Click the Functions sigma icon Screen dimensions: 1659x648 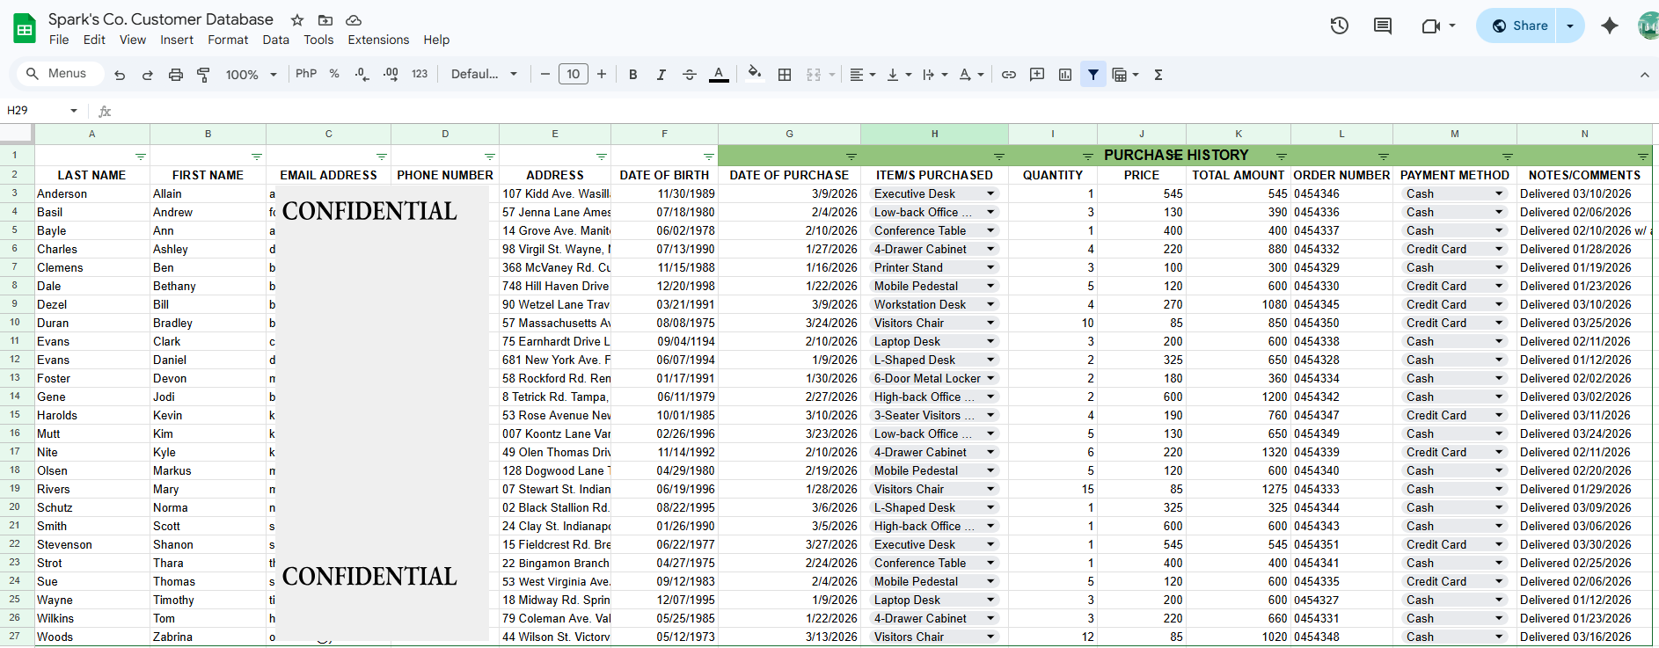click(1158, 75)
